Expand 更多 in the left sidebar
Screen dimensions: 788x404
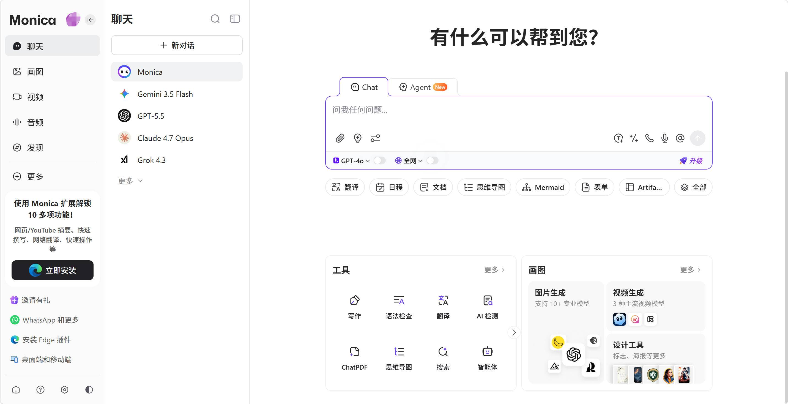click(x=53, y=177)
